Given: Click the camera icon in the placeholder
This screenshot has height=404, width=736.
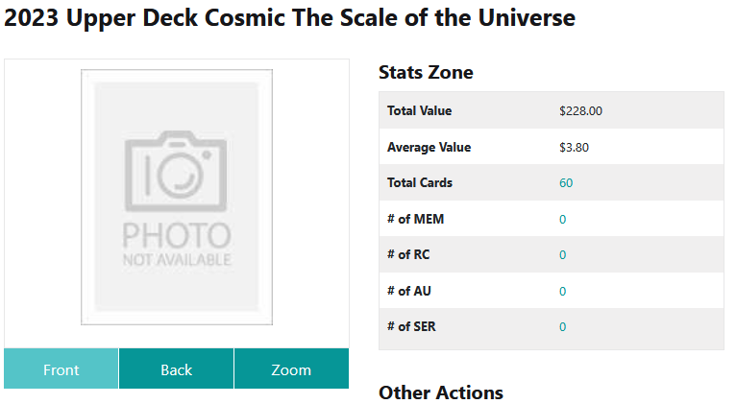Looking at the screenshot, I should coord(176,171).
